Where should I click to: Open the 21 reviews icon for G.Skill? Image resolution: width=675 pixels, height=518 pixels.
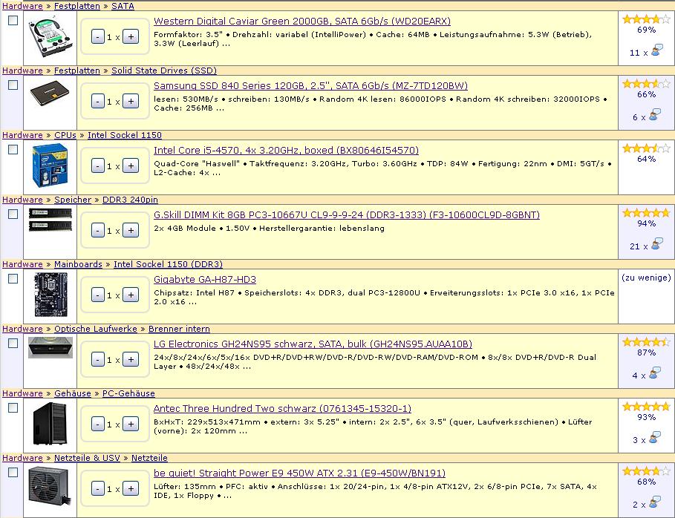[656, 244]
